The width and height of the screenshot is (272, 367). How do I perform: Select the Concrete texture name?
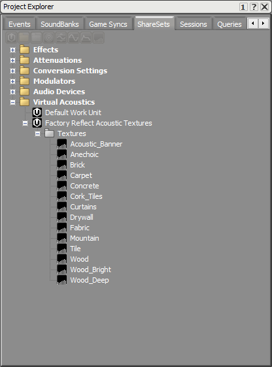click(84, 186)
